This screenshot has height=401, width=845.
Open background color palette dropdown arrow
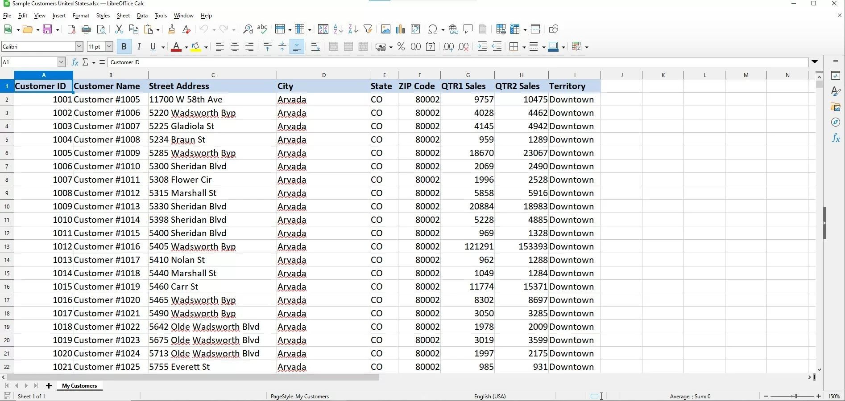(206, 47)
